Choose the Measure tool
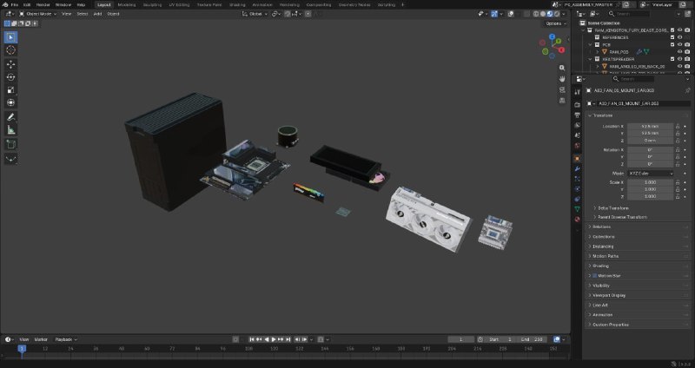Viewport: 695px width, 368px height. coord(11,130)
